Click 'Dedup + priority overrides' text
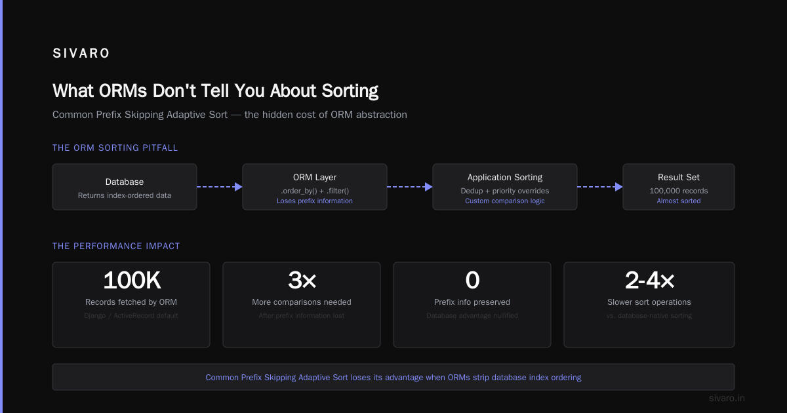Viewport: 787px width, 413px height. click(505, 191)
